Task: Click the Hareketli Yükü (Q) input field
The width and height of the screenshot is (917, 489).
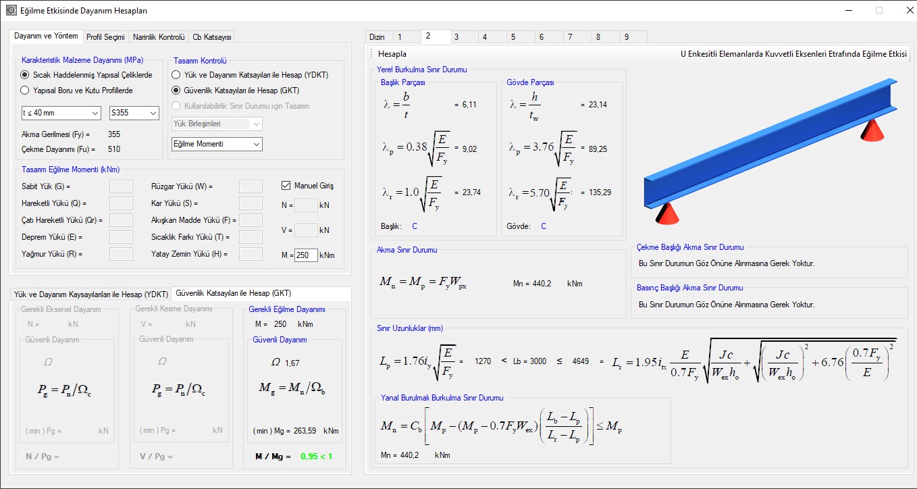Action: coord(121,203)
